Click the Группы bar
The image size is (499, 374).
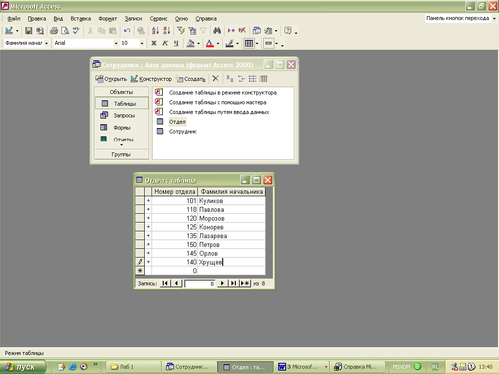pyautogui.click(x=121, y=154)
